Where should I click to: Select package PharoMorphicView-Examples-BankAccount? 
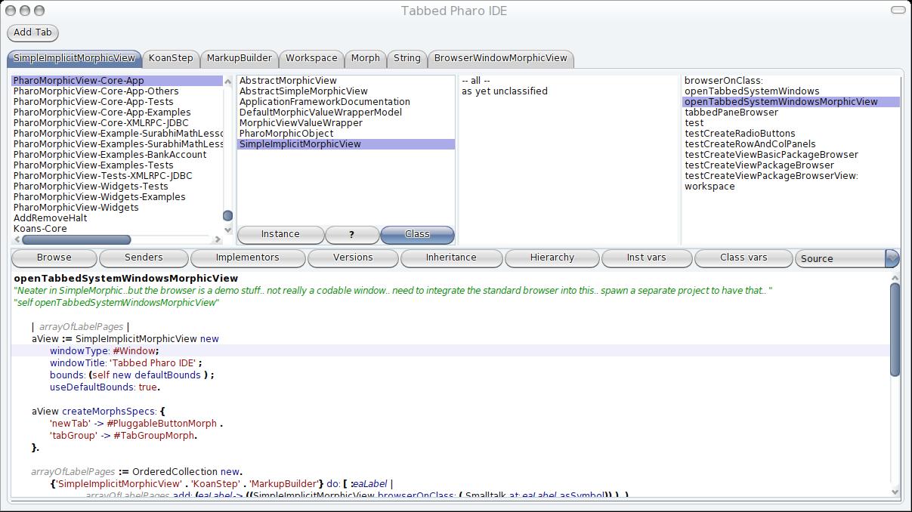[117, 155]
